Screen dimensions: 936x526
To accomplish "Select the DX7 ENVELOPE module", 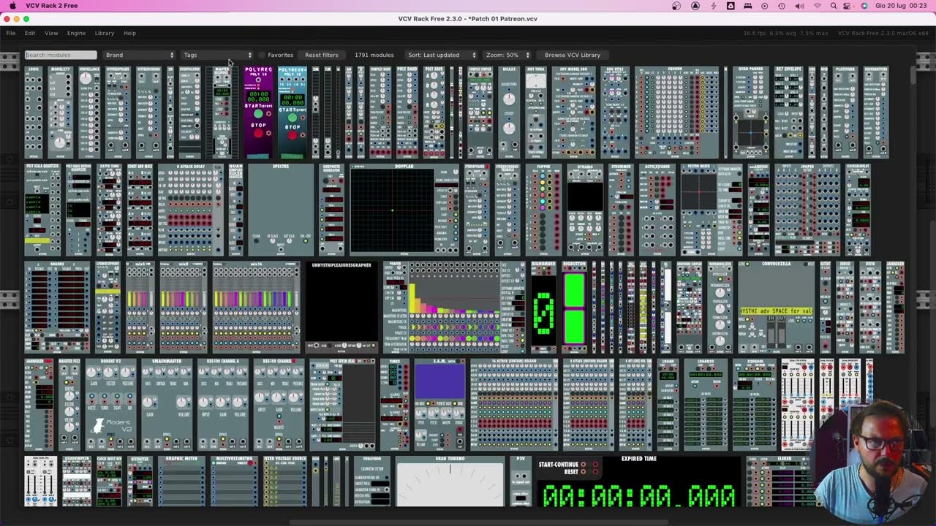I will 788,112.
